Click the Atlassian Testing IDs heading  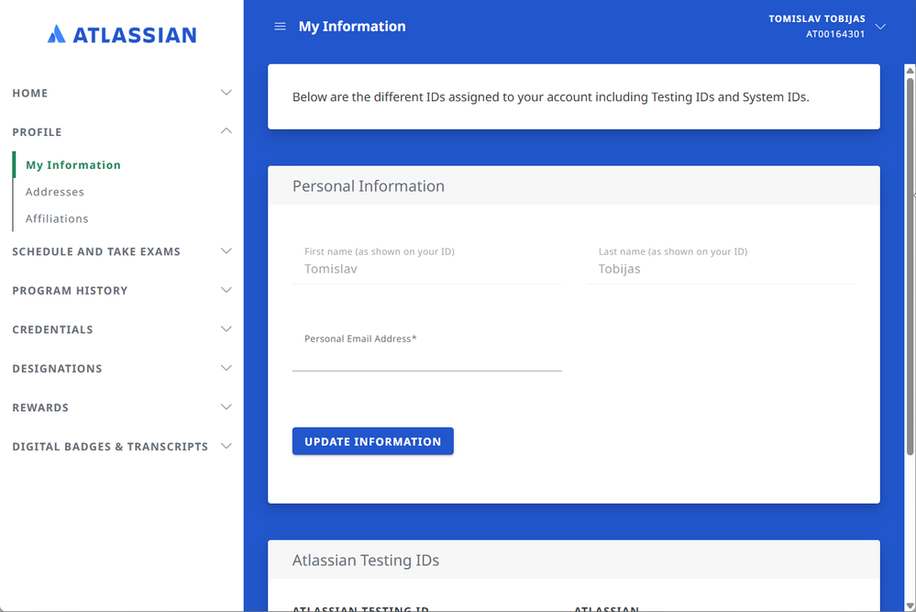pyautogui.click(x=366, y=560)
